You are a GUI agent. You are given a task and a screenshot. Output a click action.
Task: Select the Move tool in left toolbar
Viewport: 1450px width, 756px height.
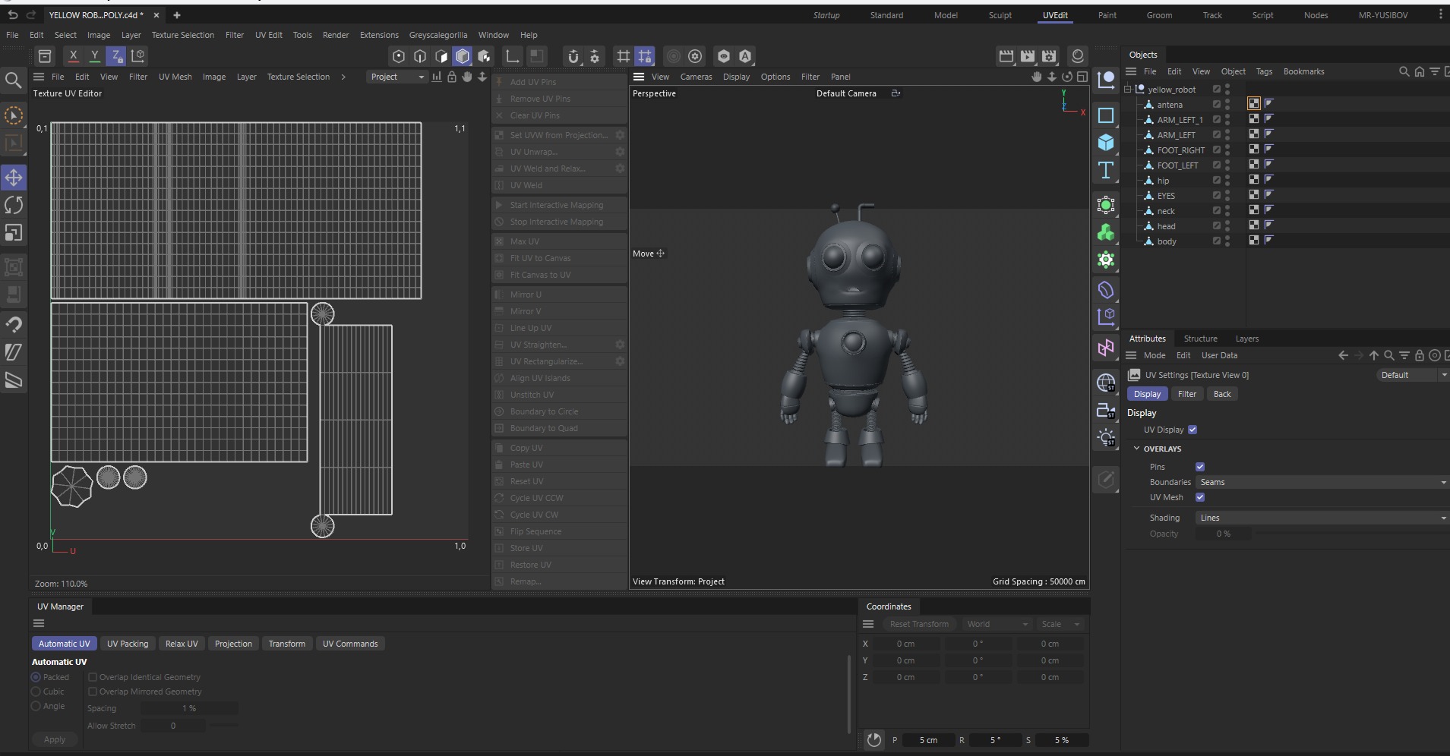pos(14,178)
